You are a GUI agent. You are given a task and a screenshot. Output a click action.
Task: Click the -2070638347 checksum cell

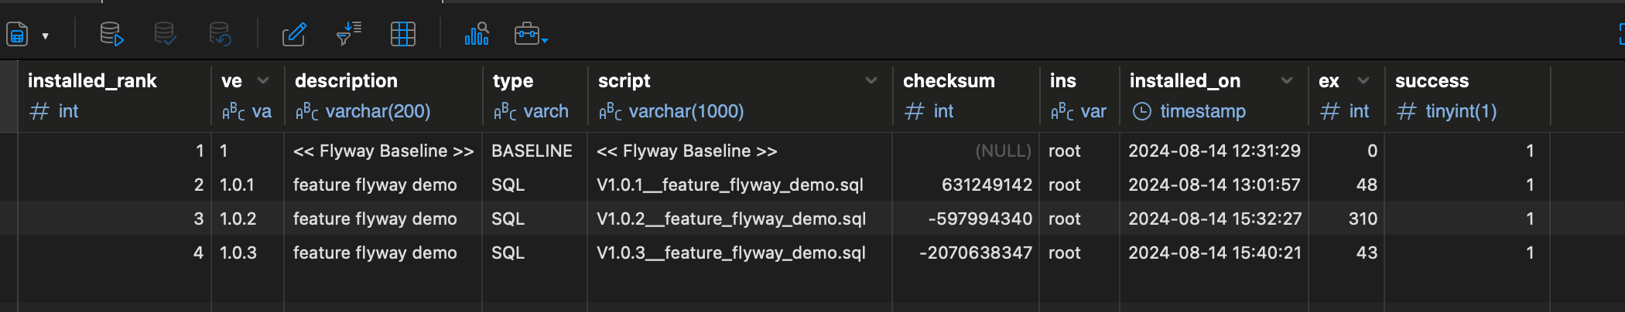(975, 253)
